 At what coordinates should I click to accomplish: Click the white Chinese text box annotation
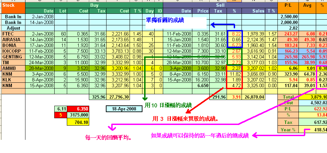176,23
